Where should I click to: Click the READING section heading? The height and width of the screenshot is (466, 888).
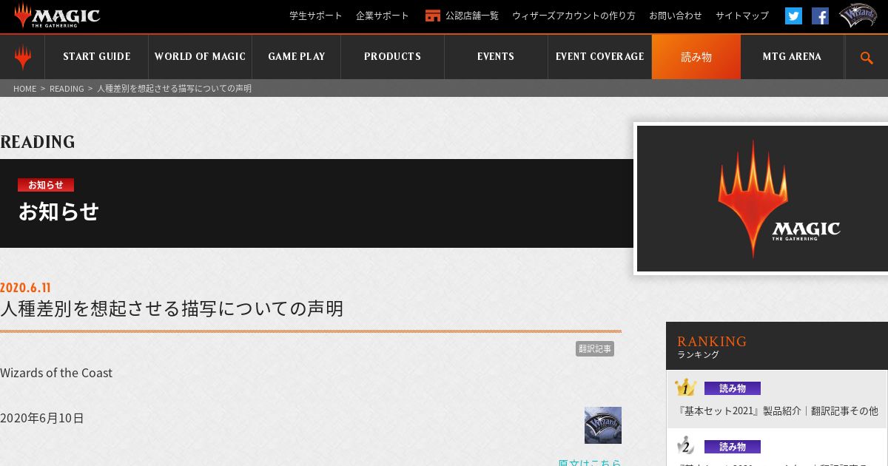tap(38, 142)
